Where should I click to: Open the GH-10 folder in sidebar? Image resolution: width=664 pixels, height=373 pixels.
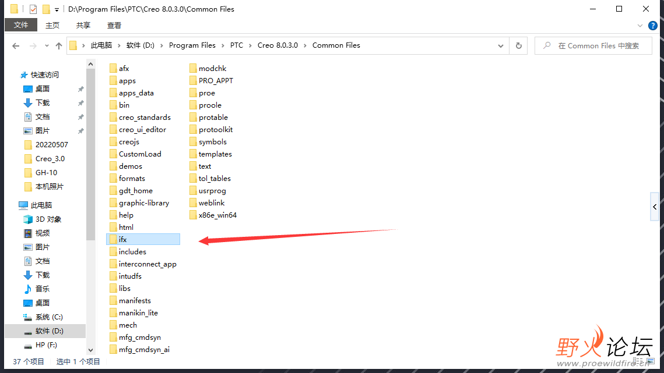click(x=46, y=173)
